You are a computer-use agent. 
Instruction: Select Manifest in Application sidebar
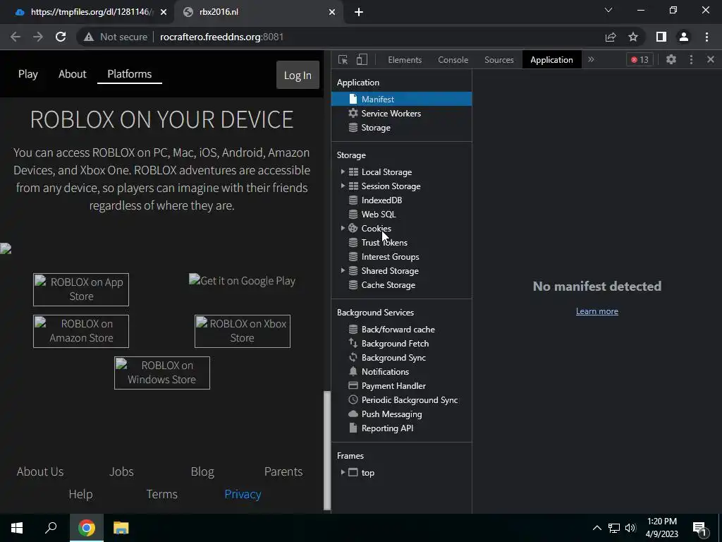(x=401, y=99)
